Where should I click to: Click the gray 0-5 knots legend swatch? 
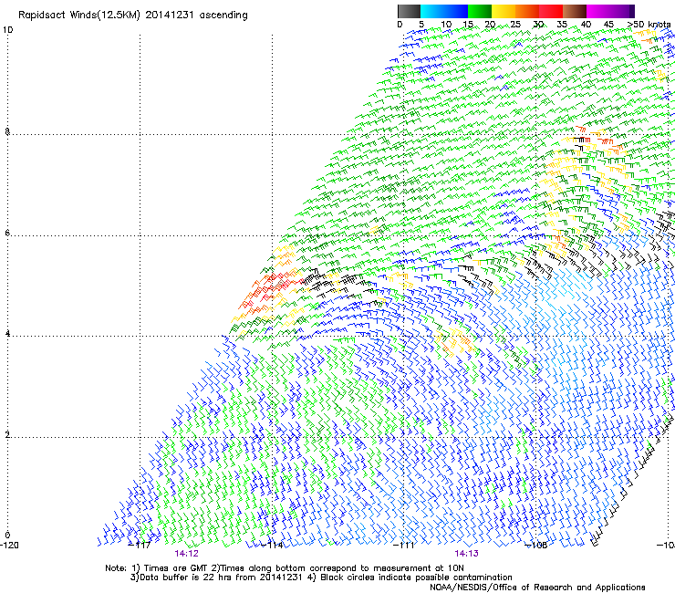point(409,11)
